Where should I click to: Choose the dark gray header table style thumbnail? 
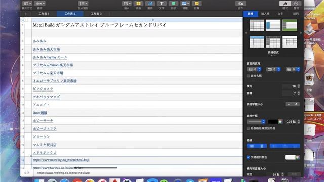273,42
